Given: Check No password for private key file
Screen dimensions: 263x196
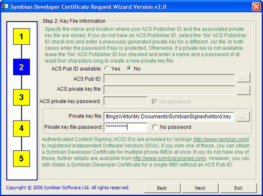Looking at the screenshot, I should click(x=155, y=127).
